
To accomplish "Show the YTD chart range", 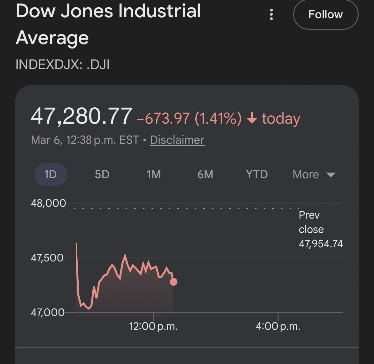I will click(x=257, y=174).
